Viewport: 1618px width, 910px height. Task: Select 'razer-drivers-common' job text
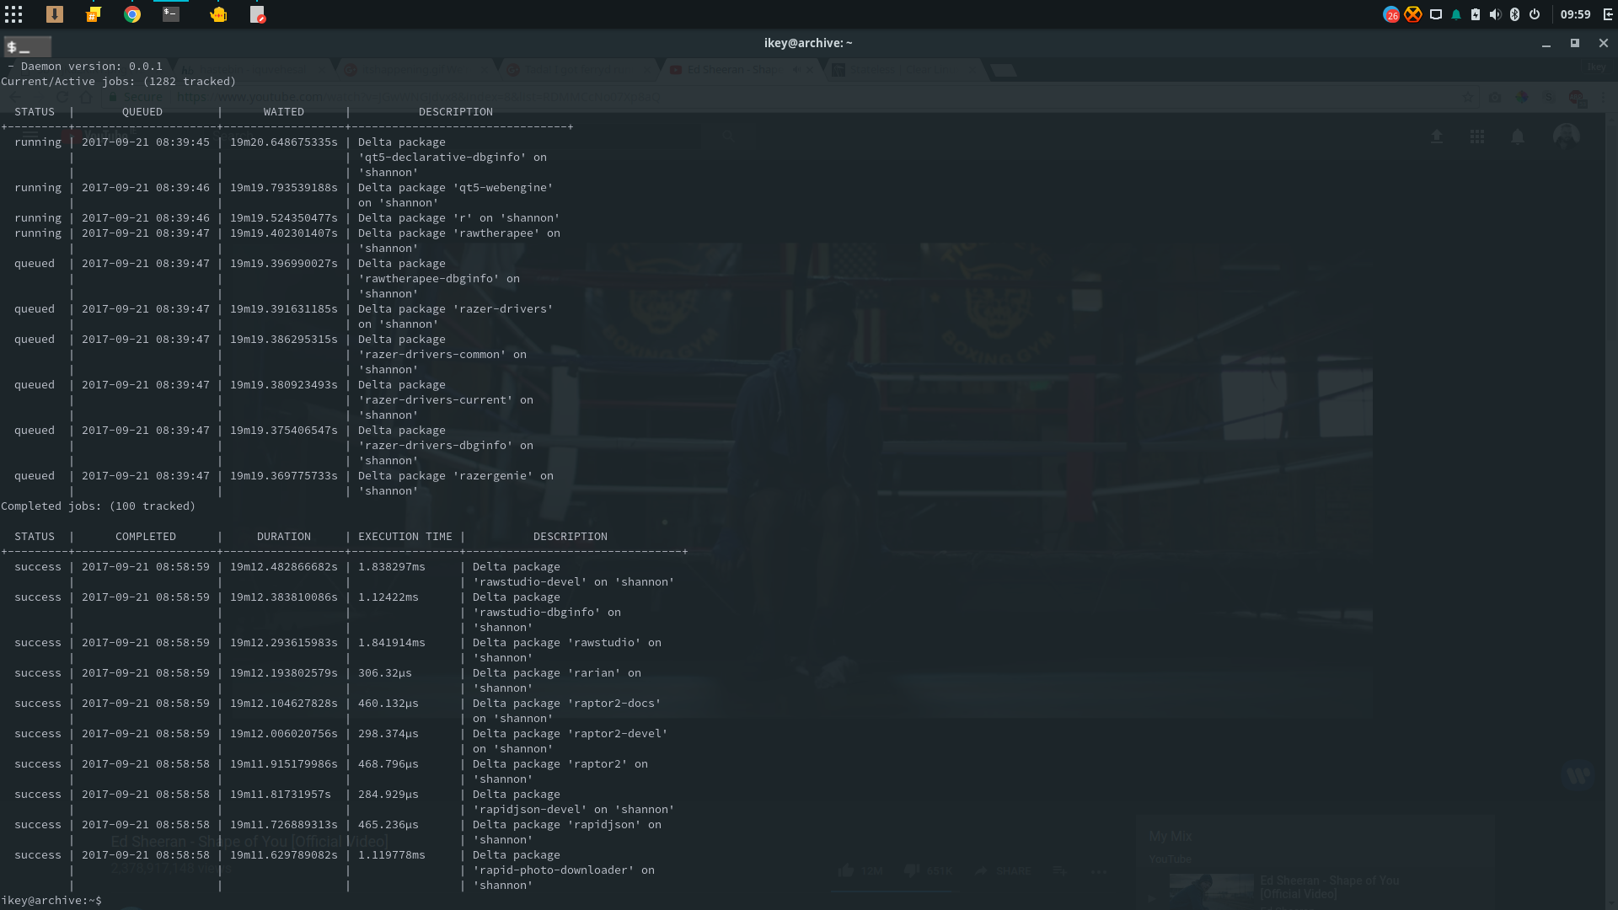tap(442, 354)
